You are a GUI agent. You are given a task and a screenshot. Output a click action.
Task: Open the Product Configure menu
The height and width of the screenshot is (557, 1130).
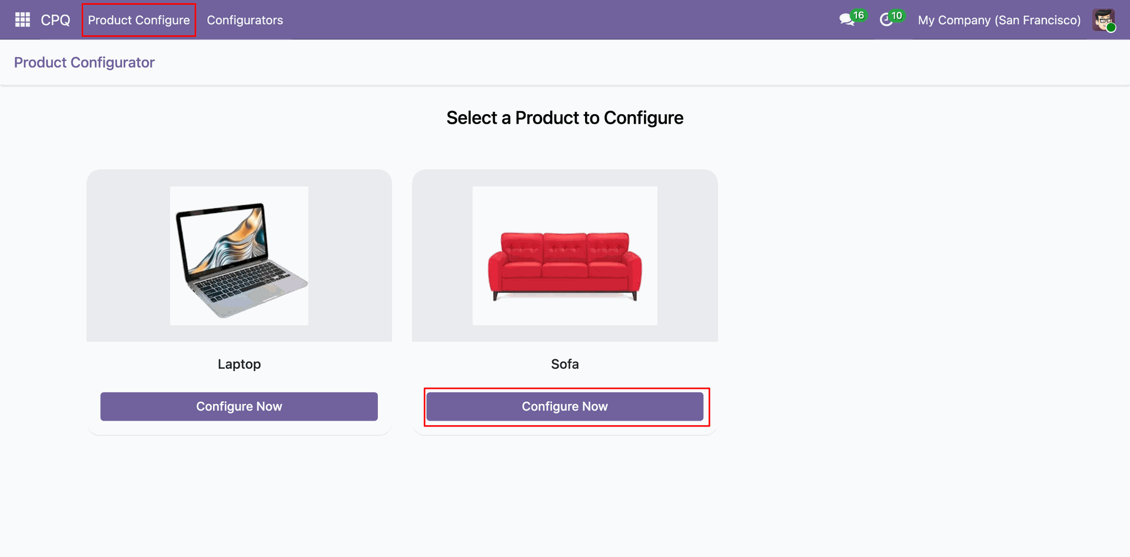[x=139, y=20]
